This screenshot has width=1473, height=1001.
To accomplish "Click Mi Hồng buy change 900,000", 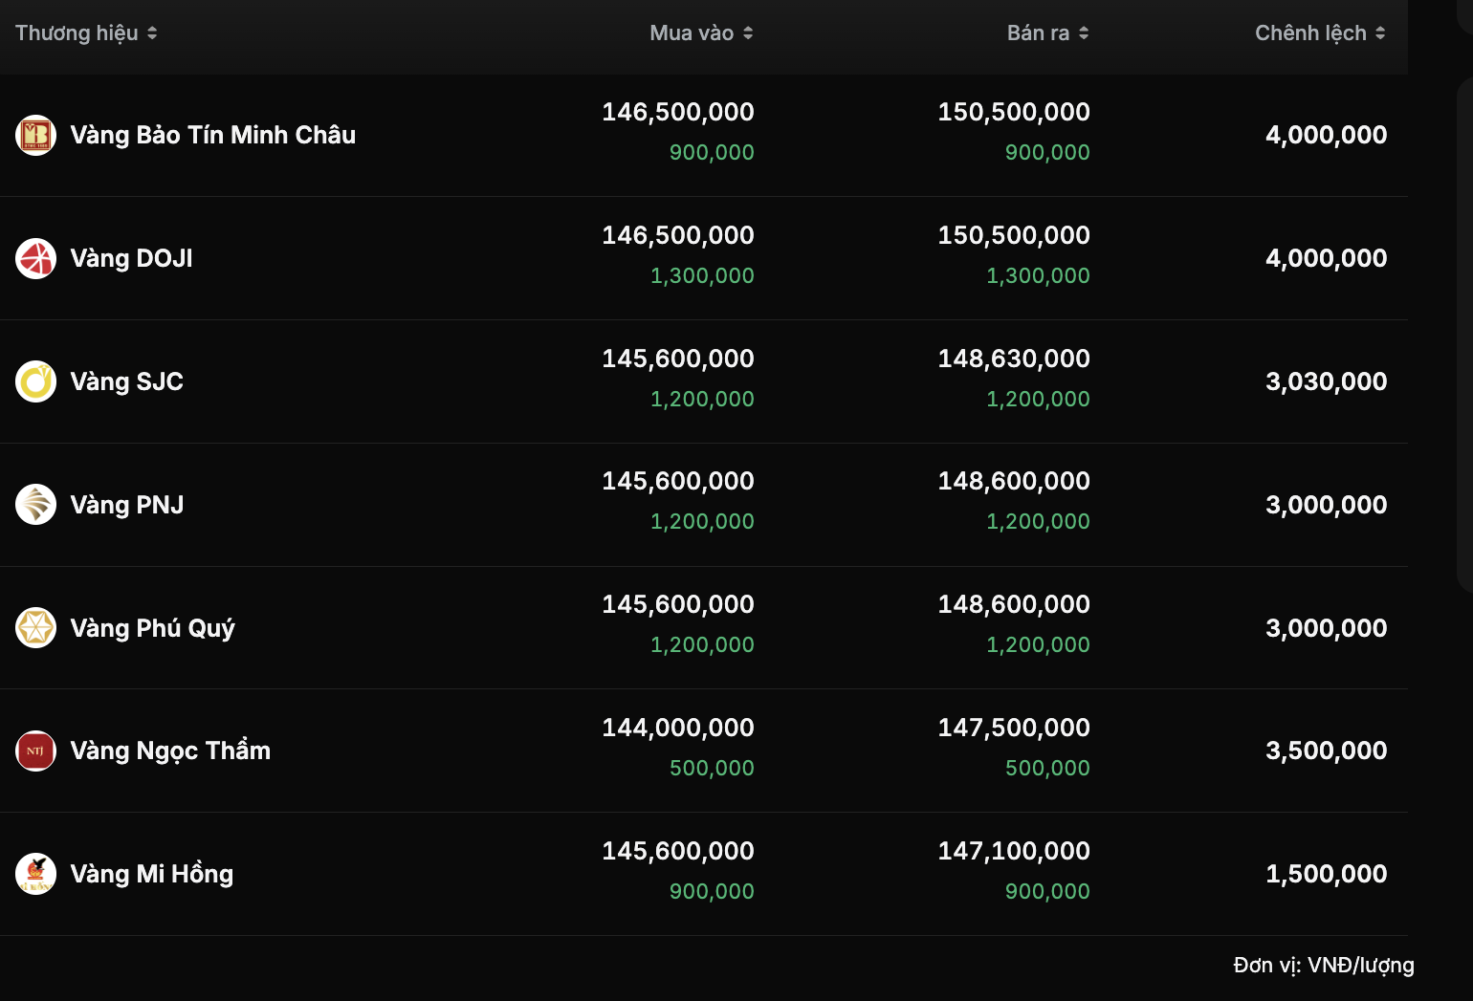I will pyautogui.click(x=712, y=891).
